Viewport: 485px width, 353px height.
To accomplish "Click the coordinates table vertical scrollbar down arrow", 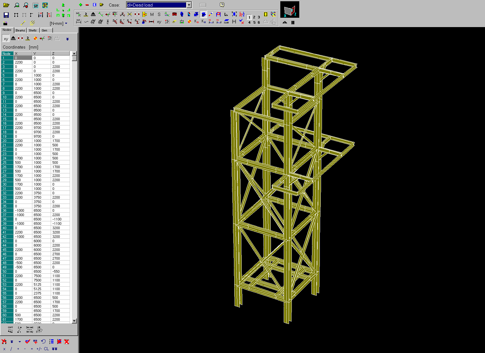I will tap(74, 321).
